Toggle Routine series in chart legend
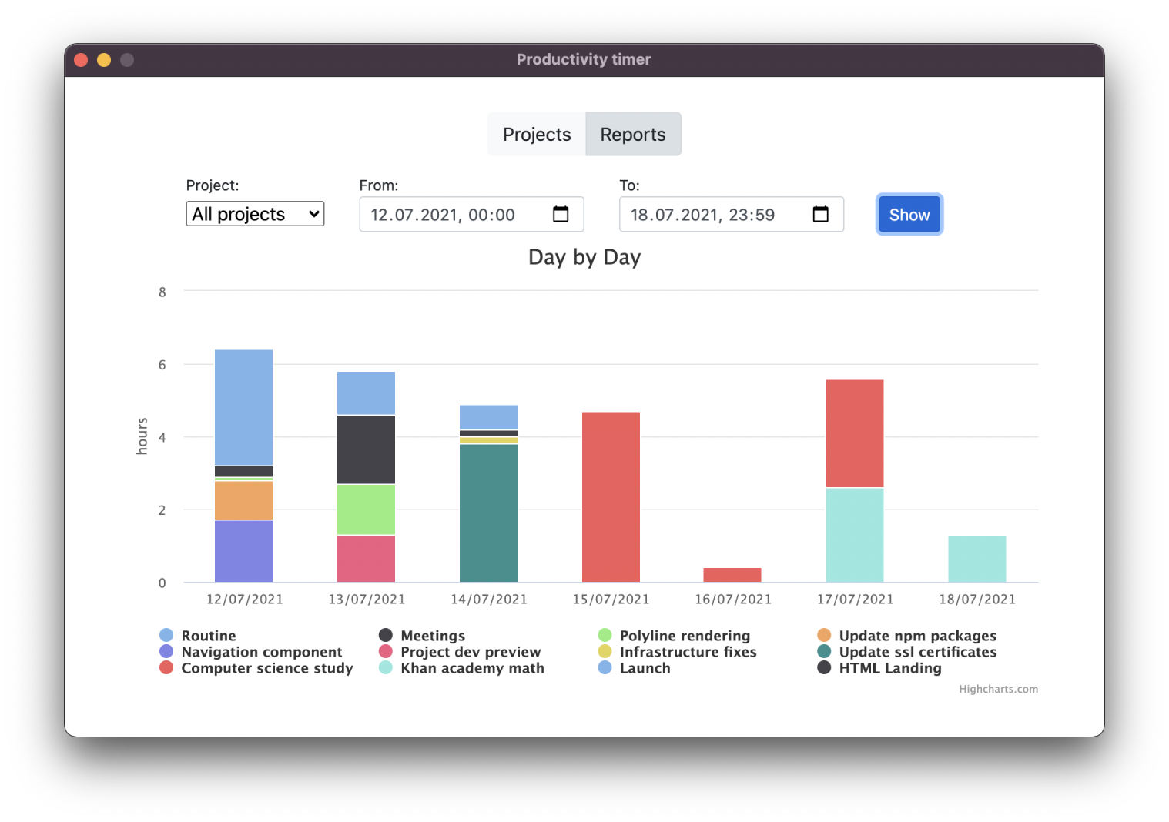1169x822 pixels. [x=208, y=636]
